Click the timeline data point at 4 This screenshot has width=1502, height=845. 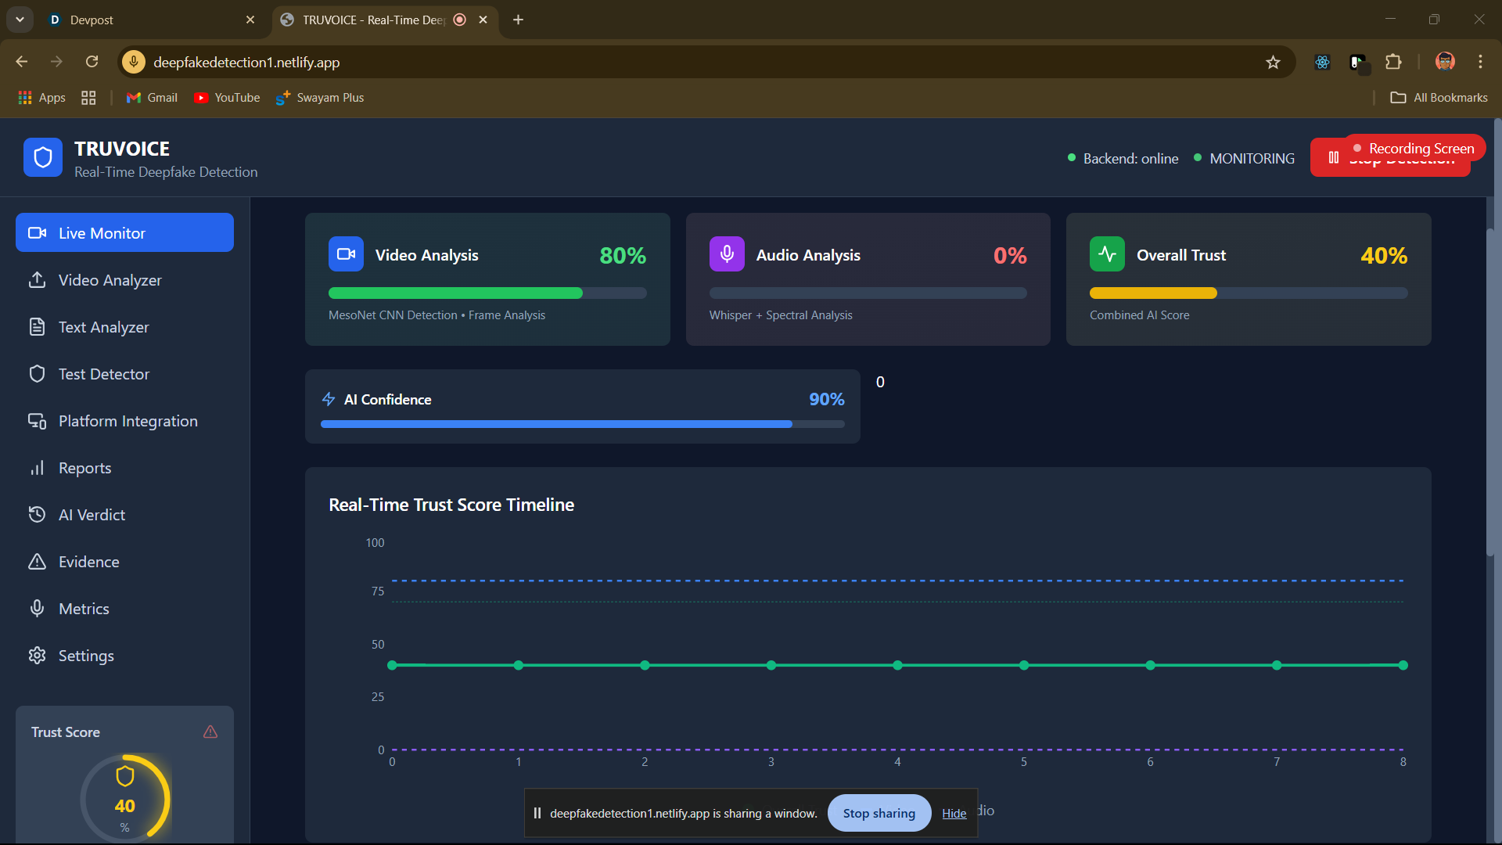(897, 665)
